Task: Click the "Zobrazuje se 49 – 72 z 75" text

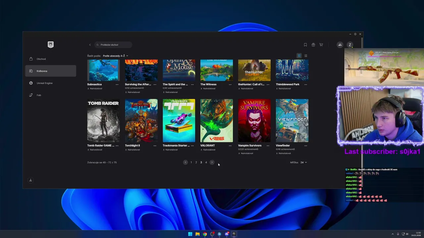Action: tap(102, 162)
